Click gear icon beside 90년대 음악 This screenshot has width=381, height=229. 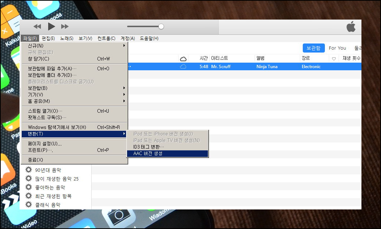click(x=29, y=170)
